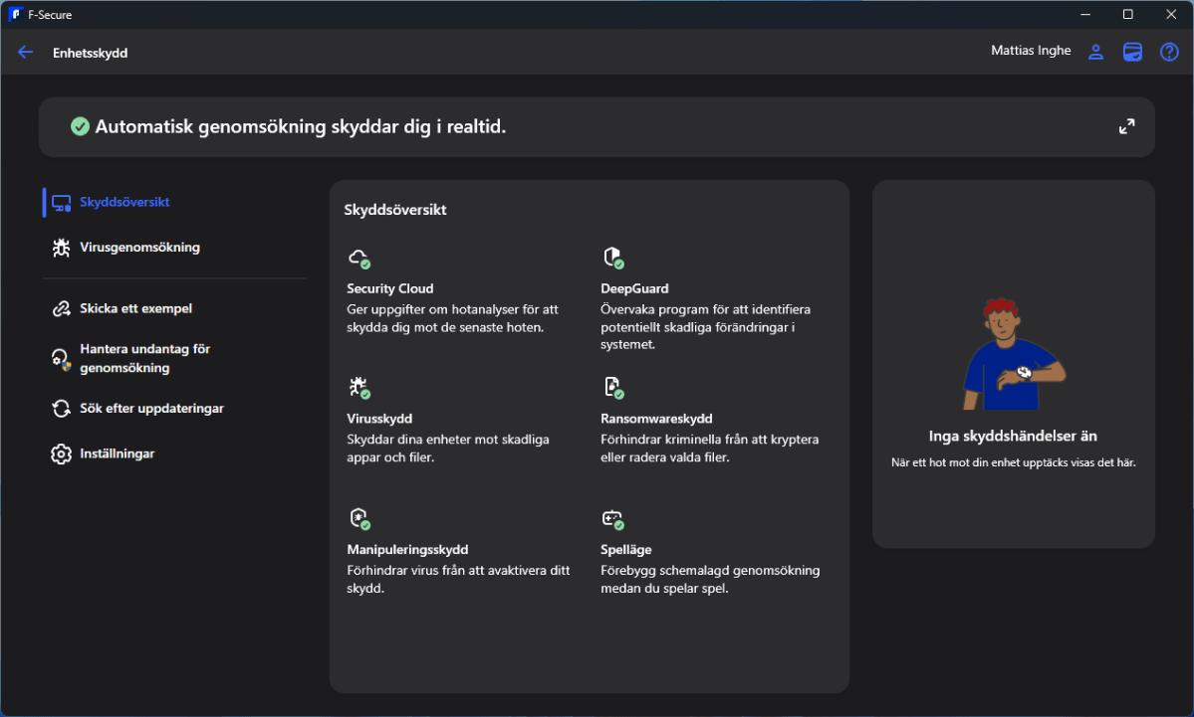
Task: Click the DeepGuard monitoring icon
Action: 615,258
